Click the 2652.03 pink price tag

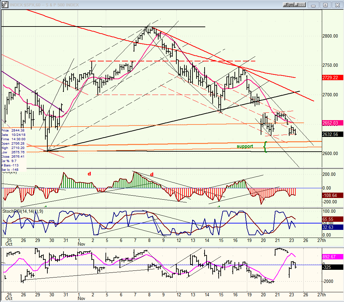click(333, 123)
